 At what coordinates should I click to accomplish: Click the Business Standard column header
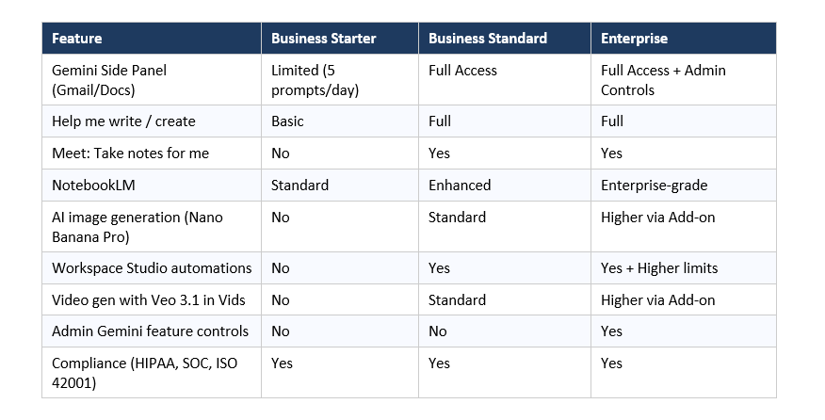(487, 39)
